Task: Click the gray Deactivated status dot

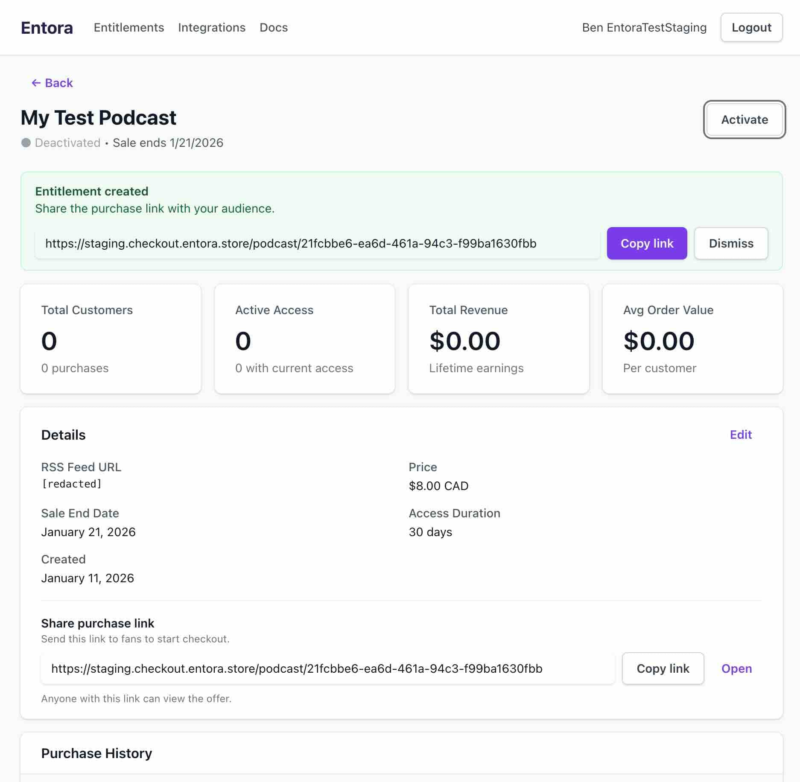Action: (26, 143)
